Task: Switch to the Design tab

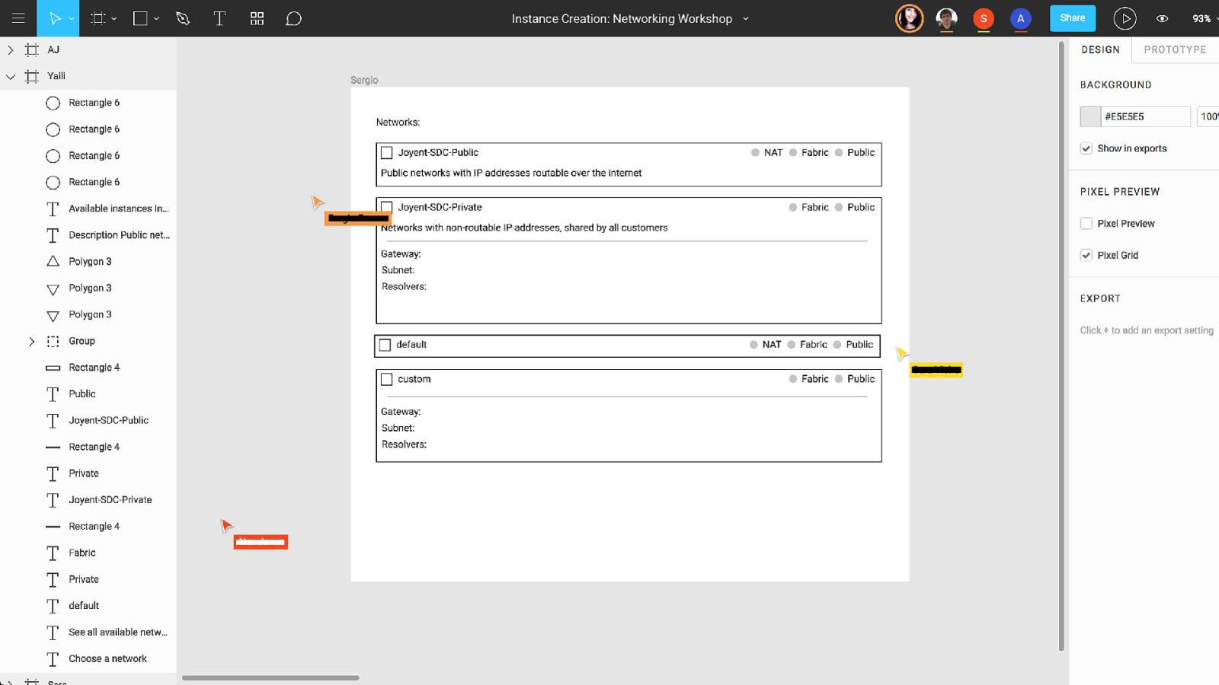Action: [x=1100, y=49]
